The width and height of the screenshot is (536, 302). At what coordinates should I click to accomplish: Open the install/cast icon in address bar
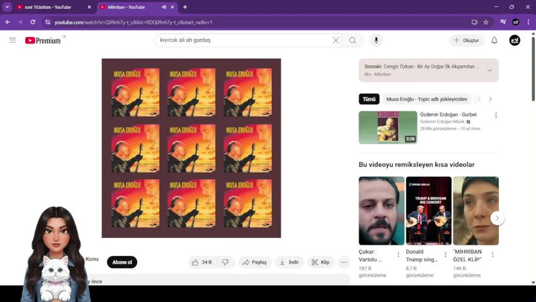pos(474,22)
